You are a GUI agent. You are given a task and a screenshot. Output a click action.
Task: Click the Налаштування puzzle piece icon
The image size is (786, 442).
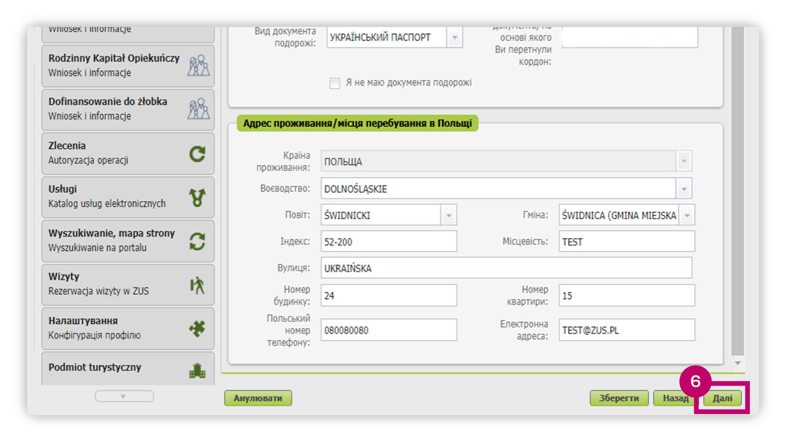point(197,328)
